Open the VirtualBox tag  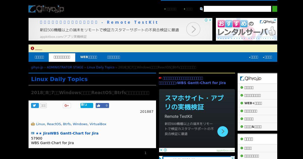[98, 124]
